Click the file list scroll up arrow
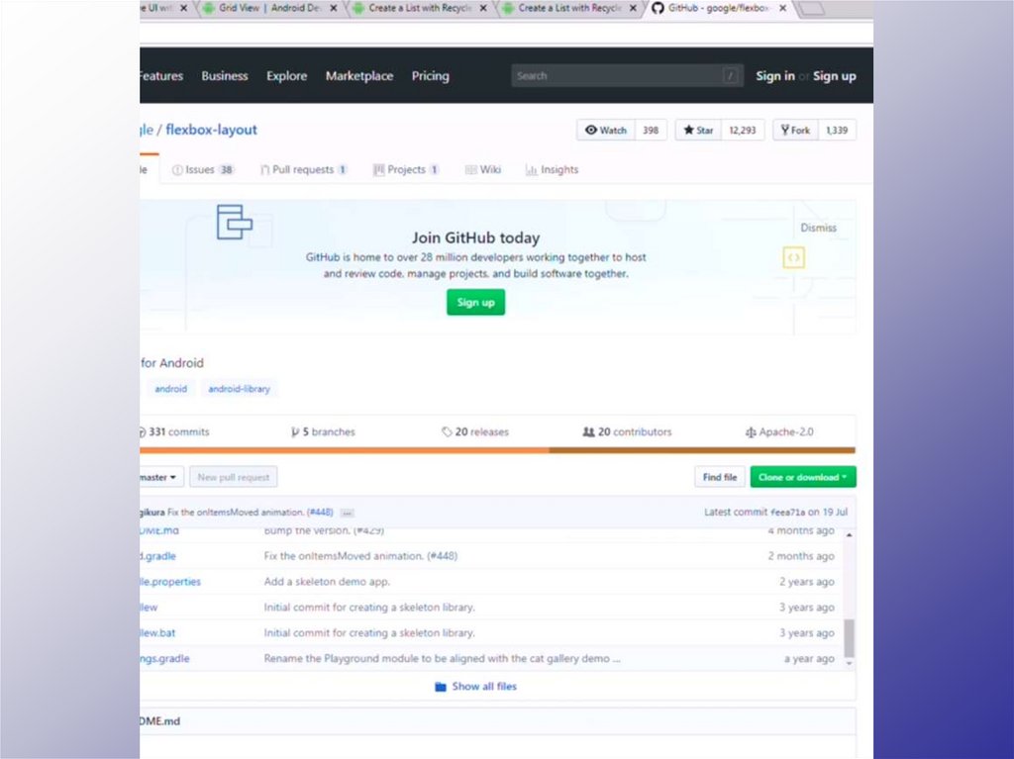Viewport: 1014px width, 759px height. (x=849, y=534)
